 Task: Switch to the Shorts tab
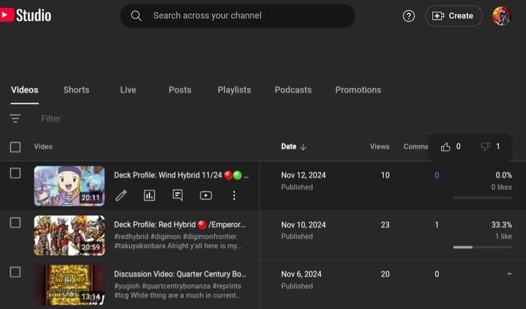(x=76, y=89)
